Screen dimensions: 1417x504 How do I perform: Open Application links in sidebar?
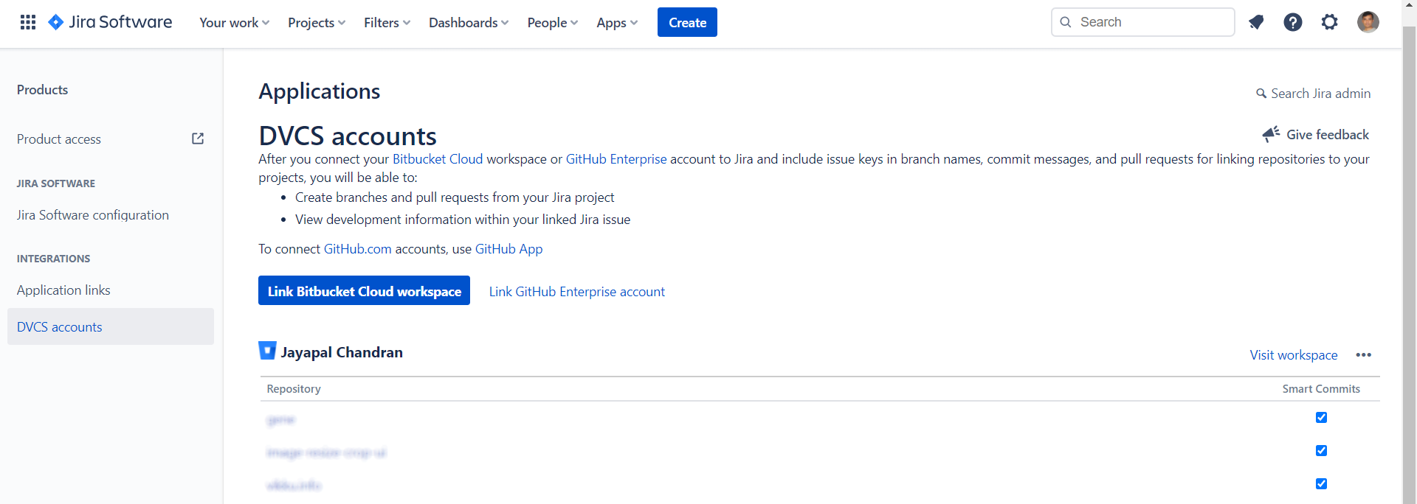tap(63, 290)
